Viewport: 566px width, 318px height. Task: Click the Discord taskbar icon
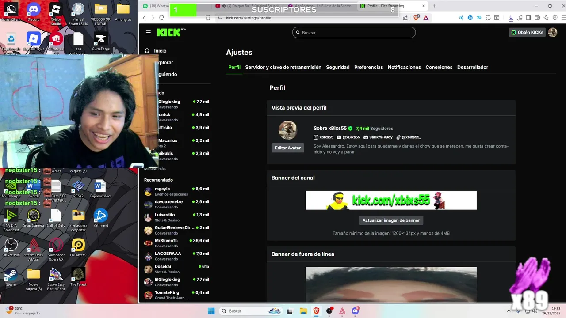[355, 311]
